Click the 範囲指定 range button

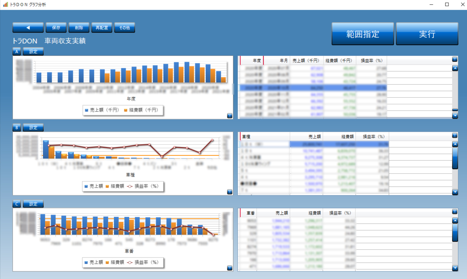click(x=363, y=34)
